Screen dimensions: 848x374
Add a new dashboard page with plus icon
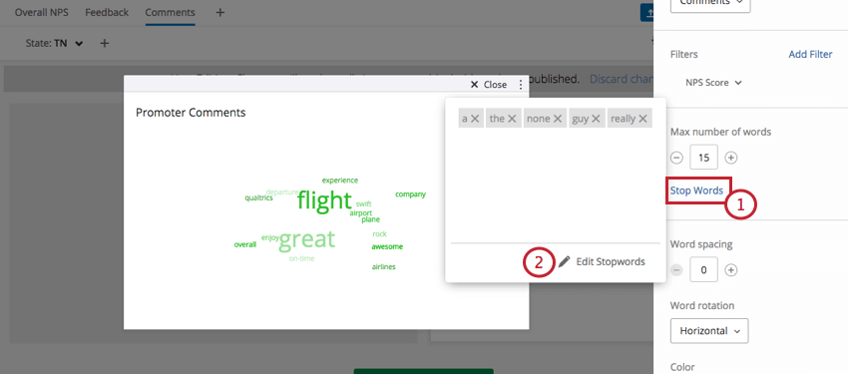[220, 12]
